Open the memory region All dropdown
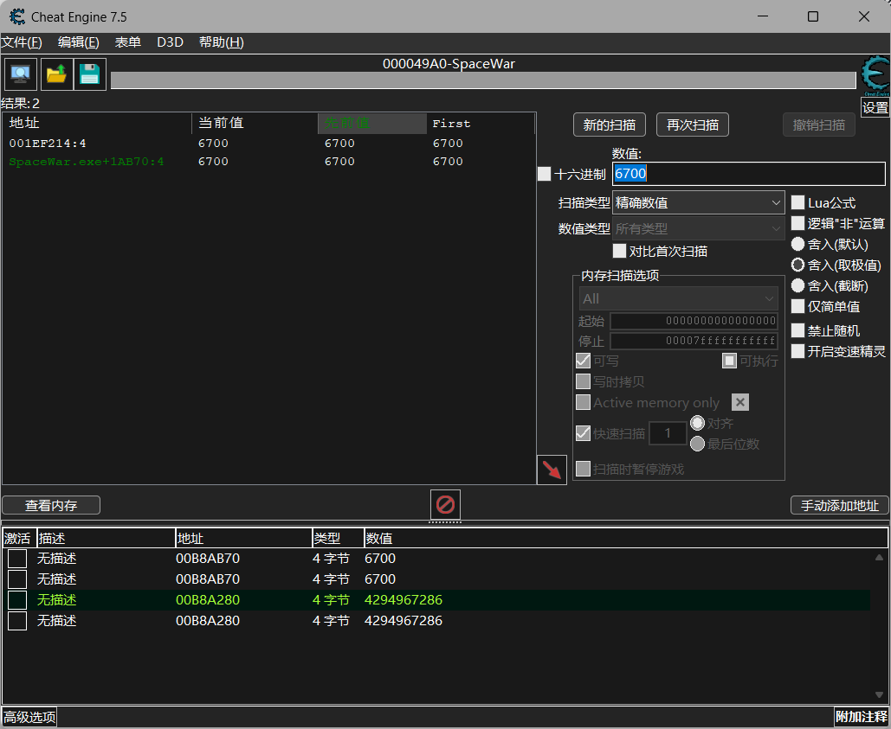 (x=678, y=298)
